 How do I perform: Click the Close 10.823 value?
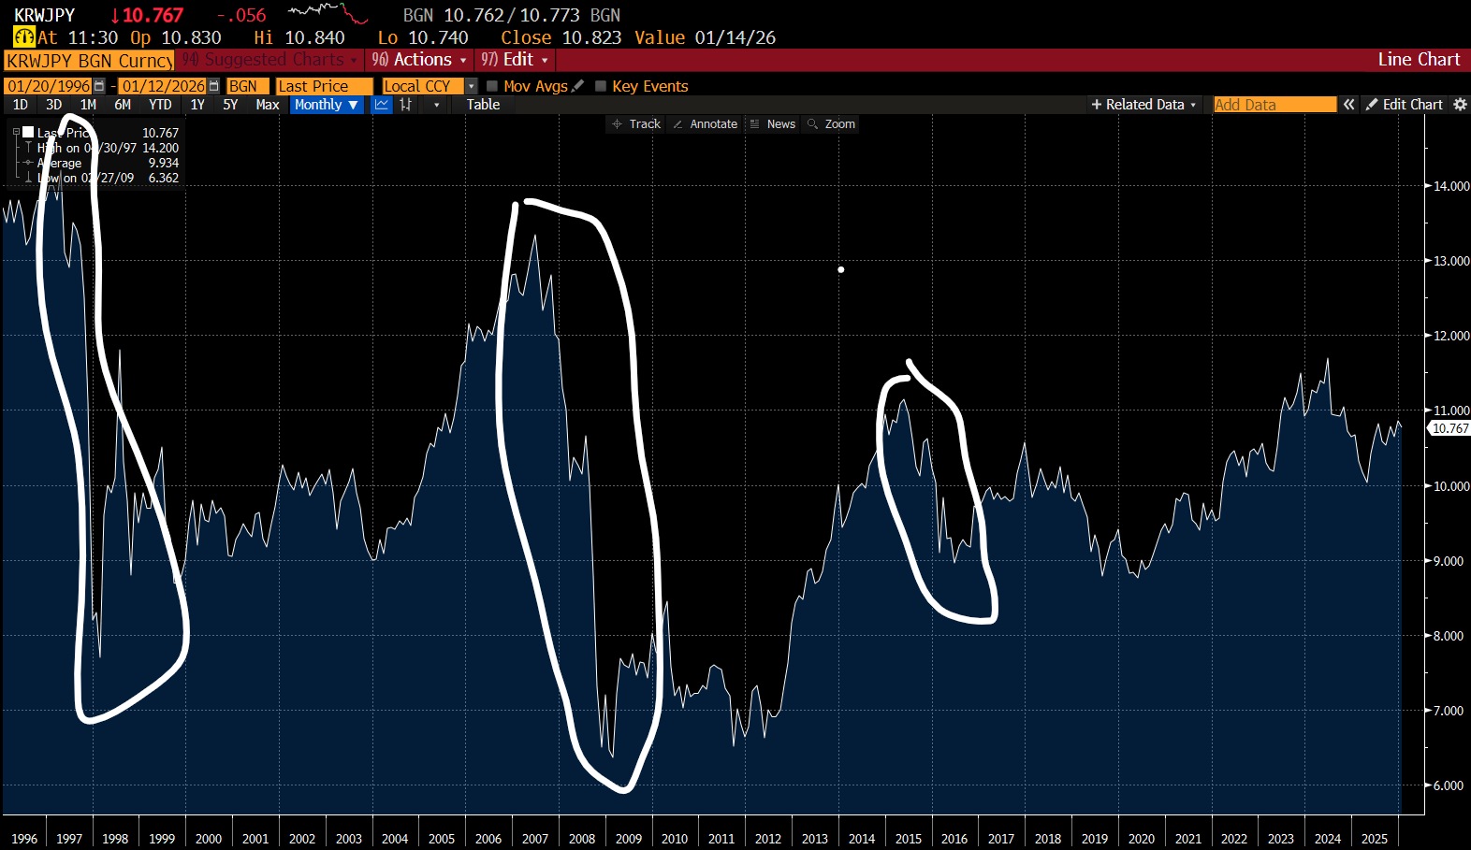561,37
